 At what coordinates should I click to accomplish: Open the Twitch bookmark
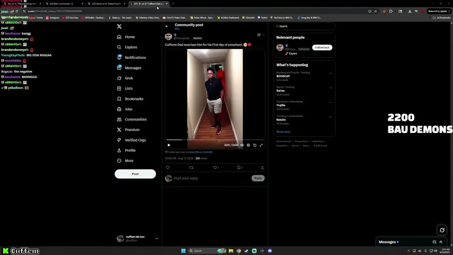(263, 18)
